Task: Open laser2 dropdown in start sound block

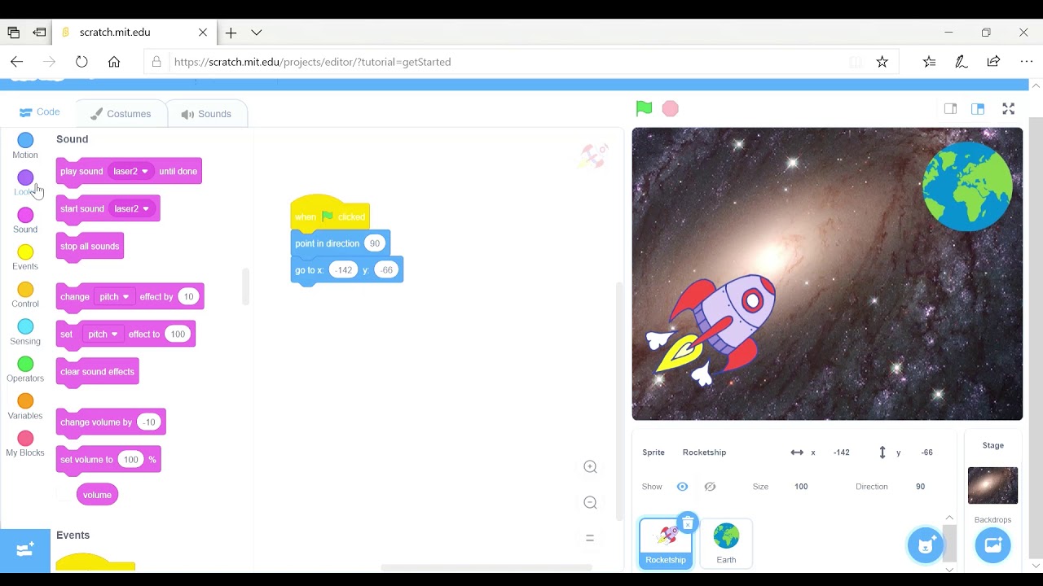Action: (x=132, y=209)
